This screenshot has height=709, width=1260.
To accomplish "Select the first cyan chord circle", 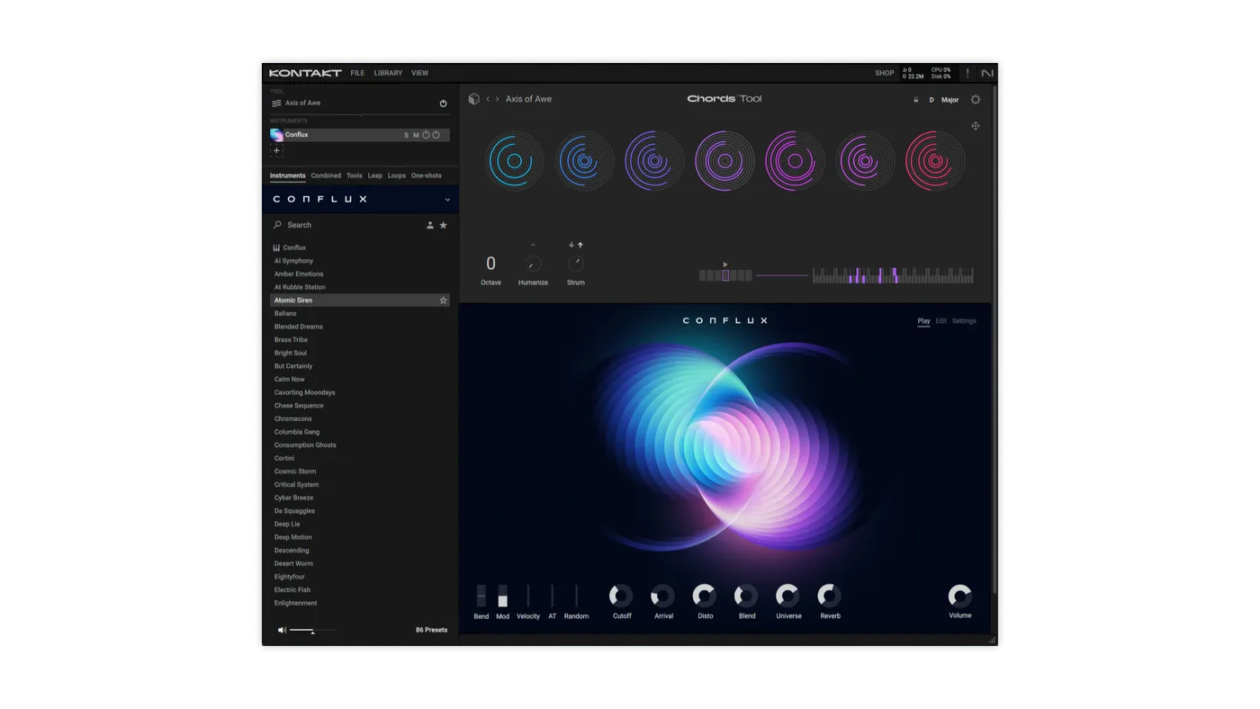I will click(515, 161).
